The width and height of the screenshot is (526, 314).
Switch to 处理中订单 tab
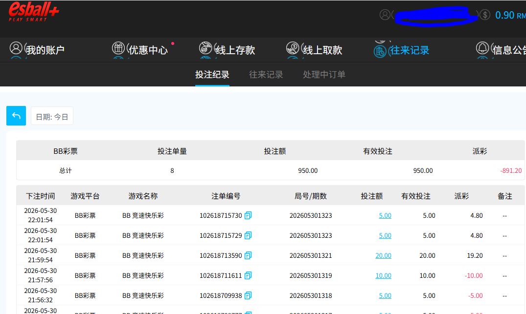pyautogui.click(x=324, y=74)
